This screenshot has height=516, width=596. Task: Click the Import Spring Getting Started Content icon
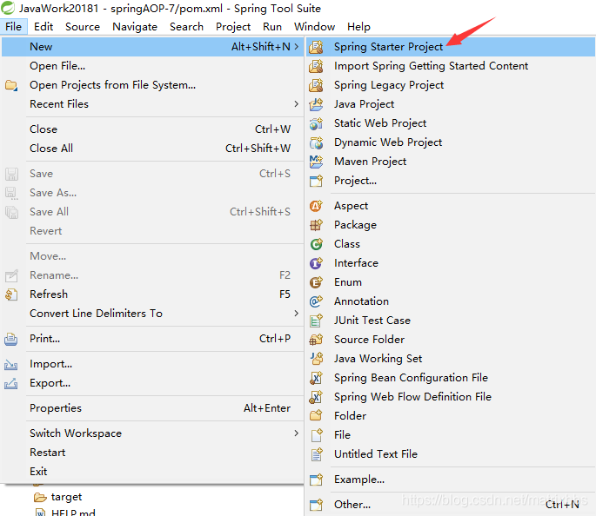tap(316, 66)
